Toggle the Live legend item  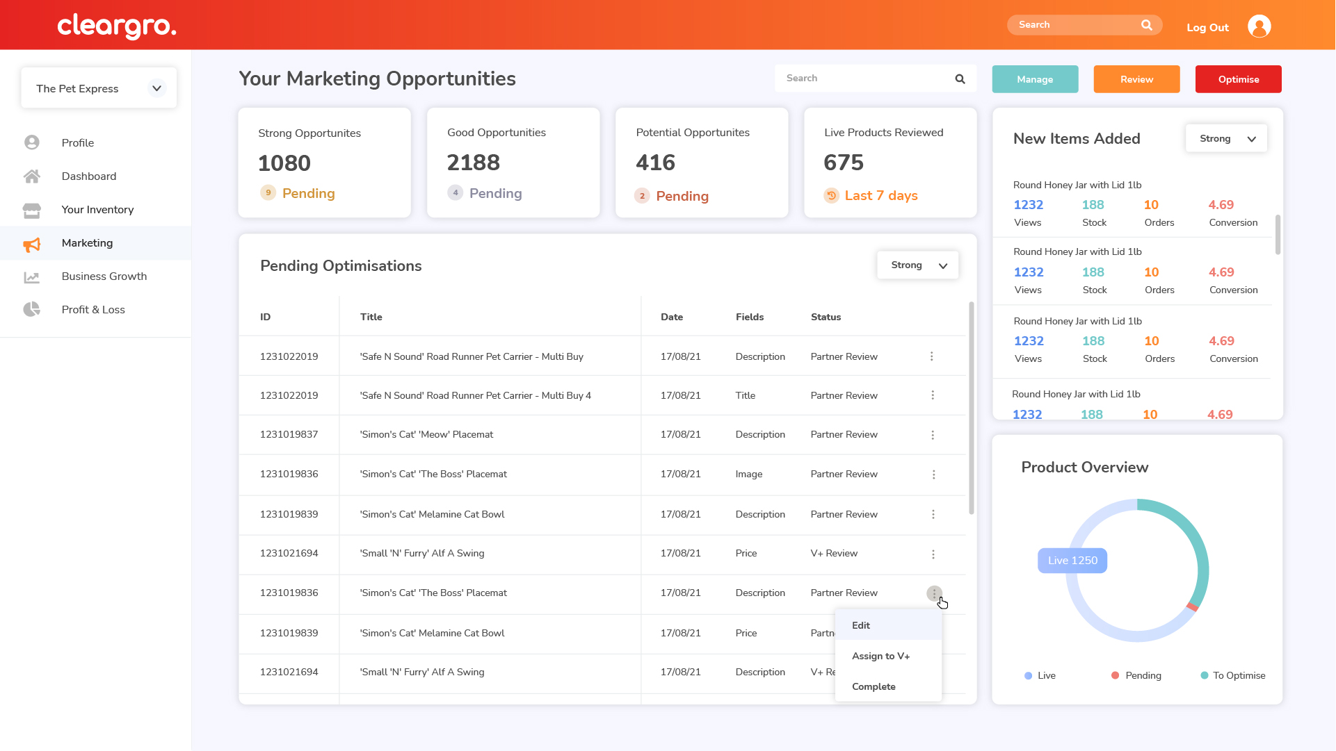pos(1040,675)
